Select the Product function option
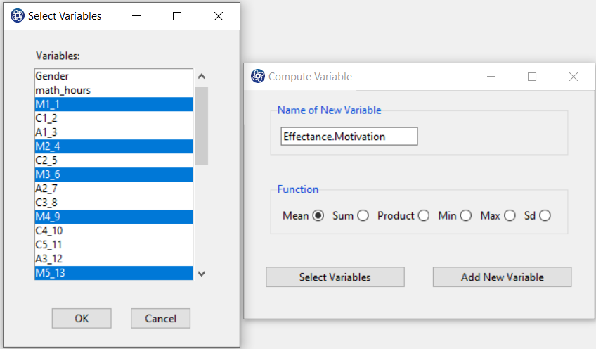This screenshot has height=349, width=596. (424, 216)
